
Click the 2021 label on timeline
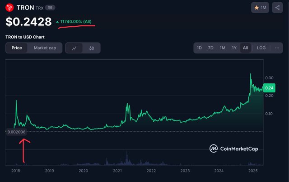117,171
